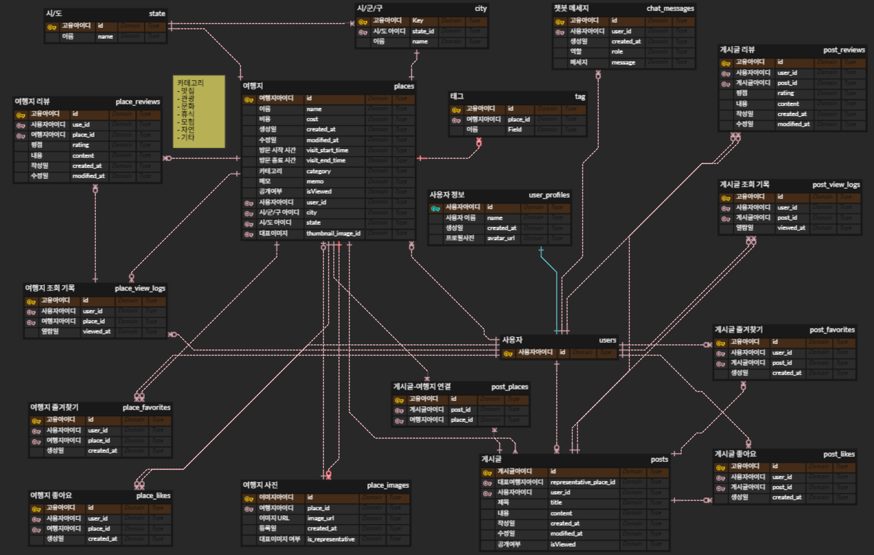This screenshot has height=555, width=874.
Task: Click the is_representative field in place_images
Action: 331,539
